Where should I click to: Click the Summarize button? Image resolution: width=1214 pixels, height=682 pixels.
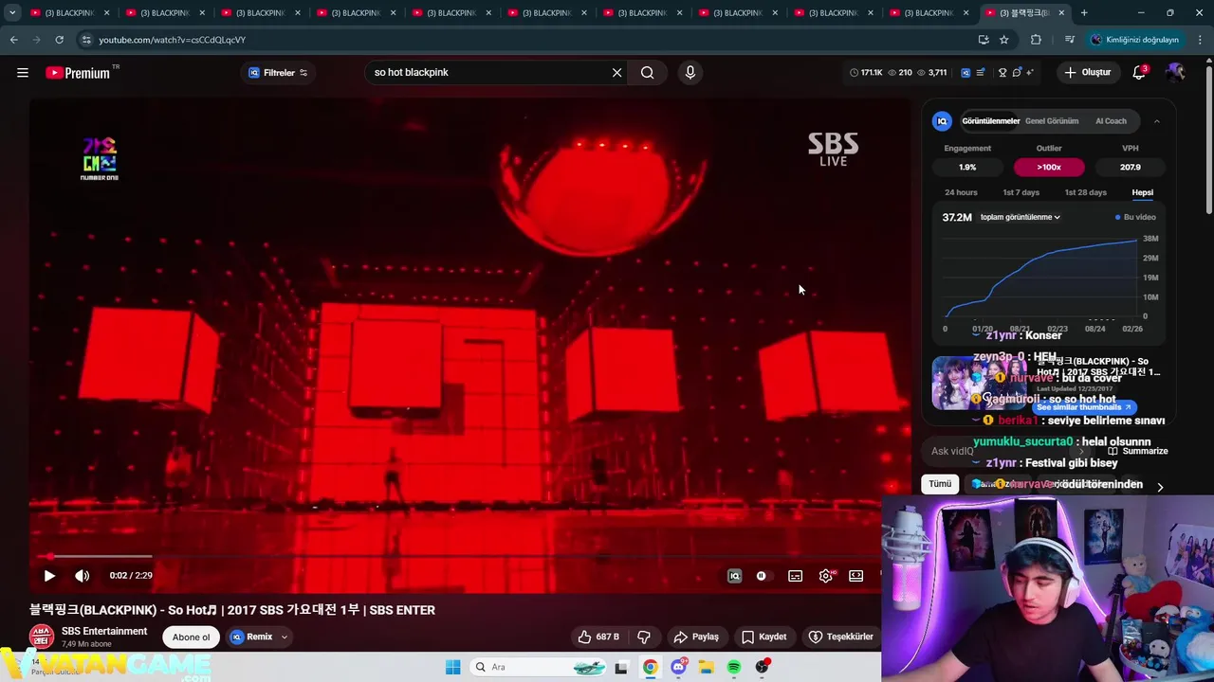coord(1138,451)
